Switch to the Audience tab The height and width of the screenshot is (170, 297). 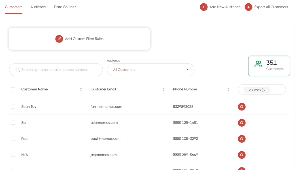pos(38,7)
